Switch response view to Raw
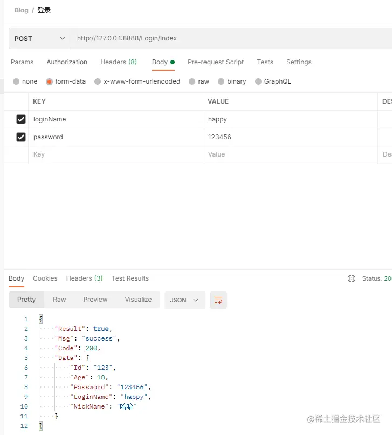Image resolution: width=392 pixels, height=435 pixels. tap(59, 300)
